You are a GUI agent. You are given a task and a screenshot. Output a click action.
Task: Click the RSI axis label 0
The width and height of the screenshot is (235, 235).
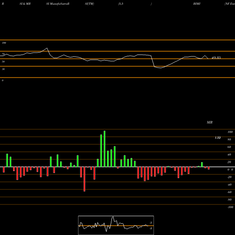[x=2, y=80]
